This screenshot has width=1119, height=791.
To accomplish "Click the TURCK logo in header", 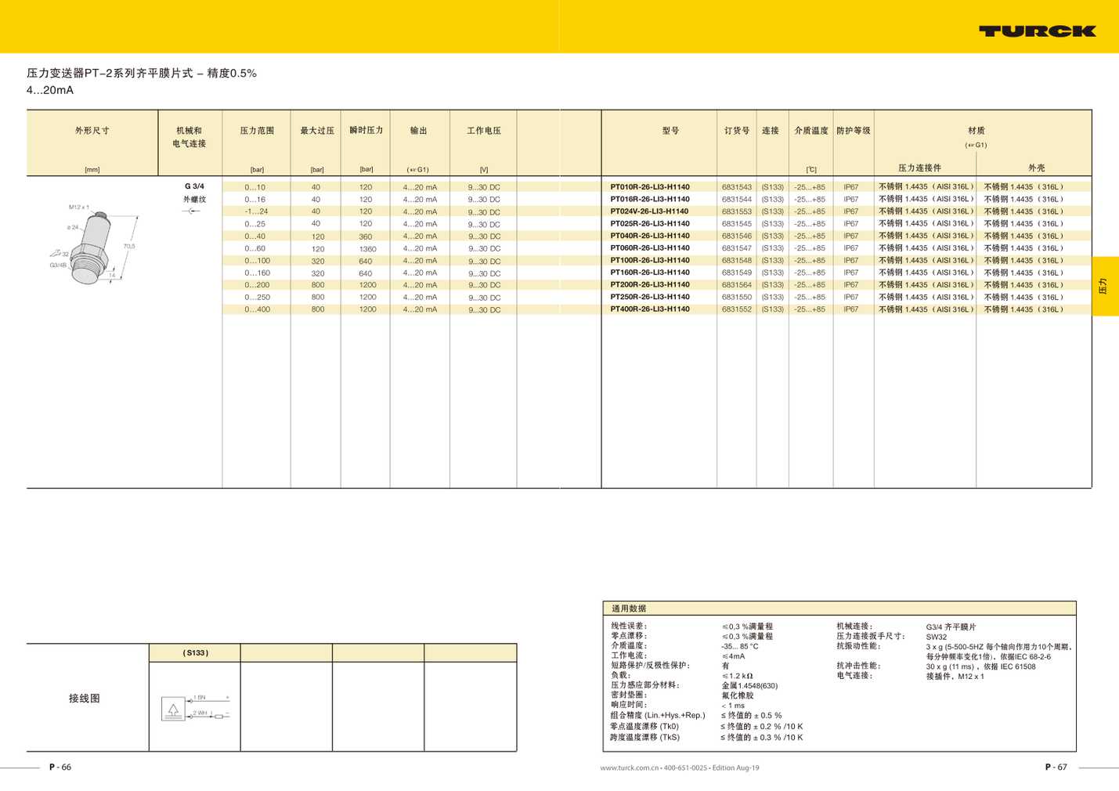I will (x=1037, y=31).
